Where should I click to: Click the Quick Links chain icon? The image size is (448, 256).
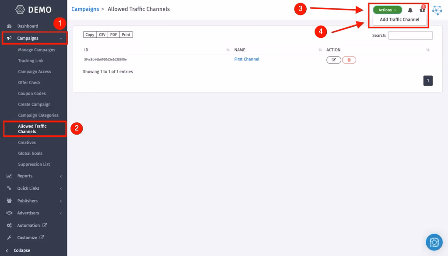pos(10,188)
